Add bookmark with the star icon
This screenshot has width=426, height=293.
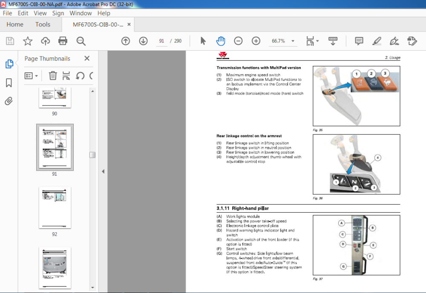coord(27,41)
